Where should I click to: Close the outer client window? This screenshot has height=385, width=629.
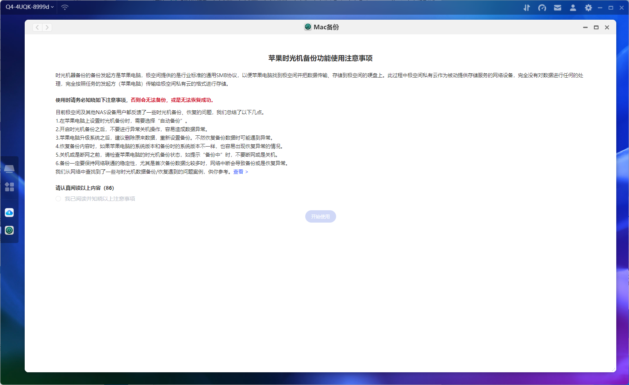pyautogui.click(x=622, y=8)
